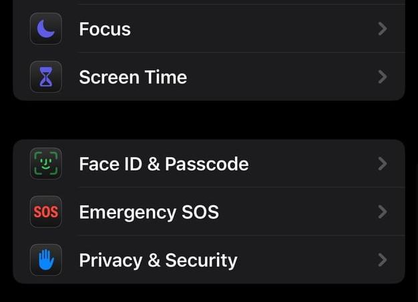Screen dimensions: 418x302
Task: Tap the green Face ID icon
Action: tap(46, 164)
